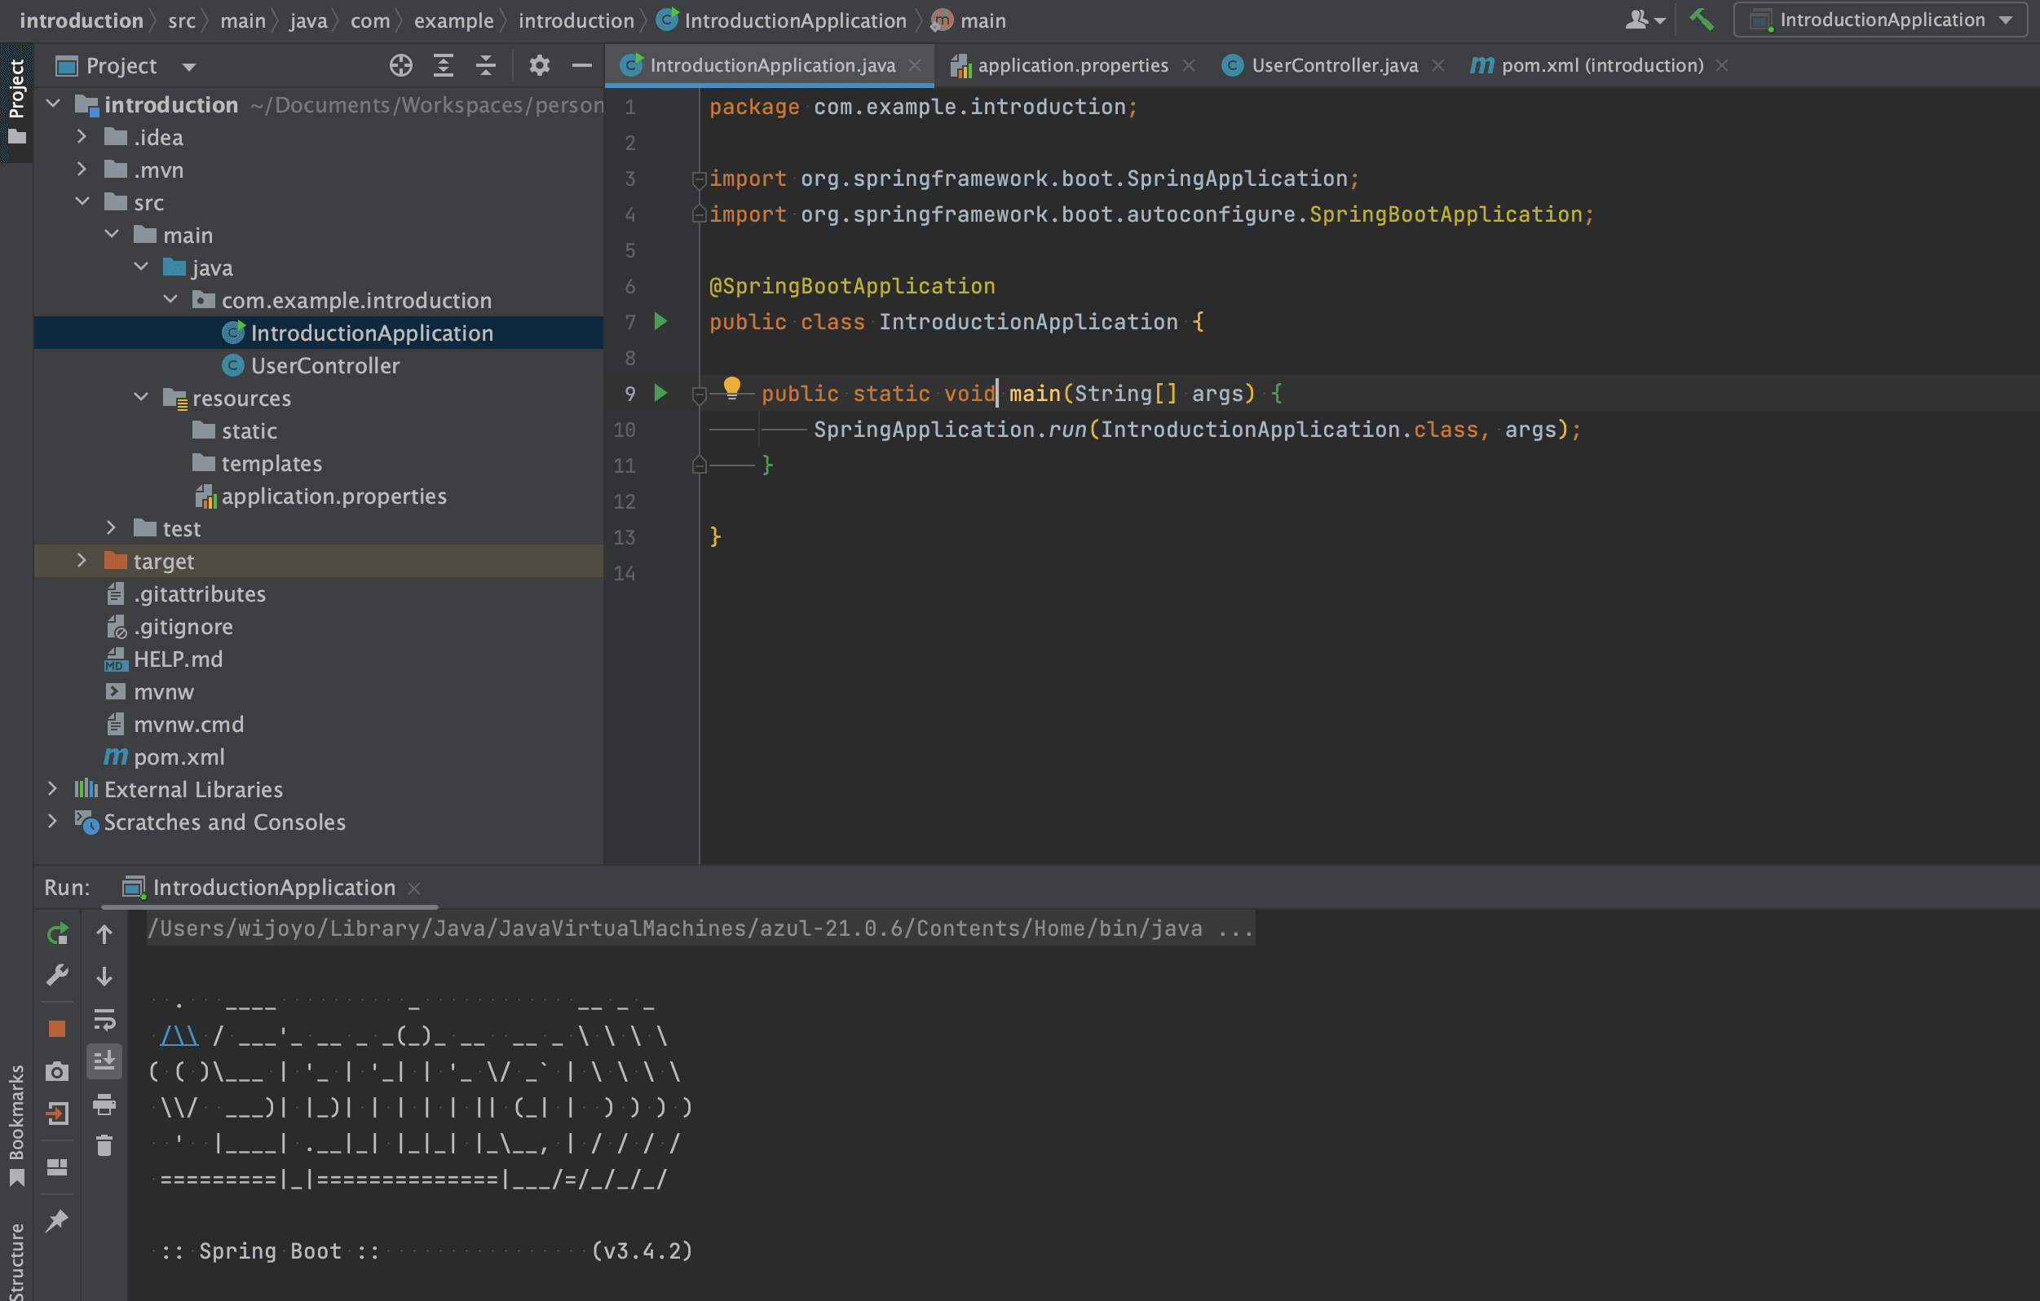Viewport: 2040px width, 1301px height.
Task: Open run configuration wrench settings
Action: click(x=57, y=976)
